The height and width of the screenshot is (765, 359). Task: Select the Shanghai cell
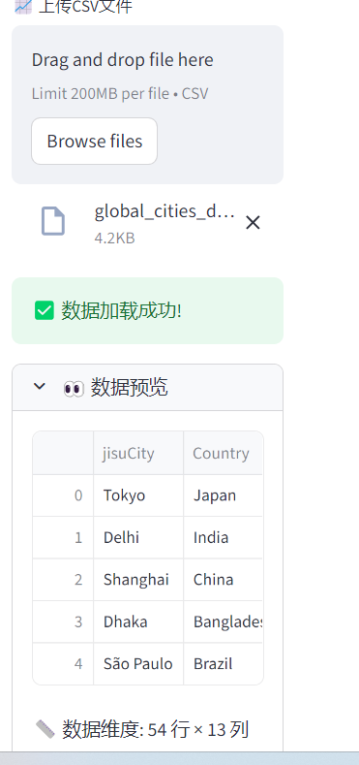click(x=138, y=579)
